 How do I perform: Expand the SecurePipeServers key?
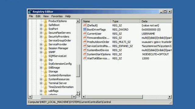pos(41,33)
